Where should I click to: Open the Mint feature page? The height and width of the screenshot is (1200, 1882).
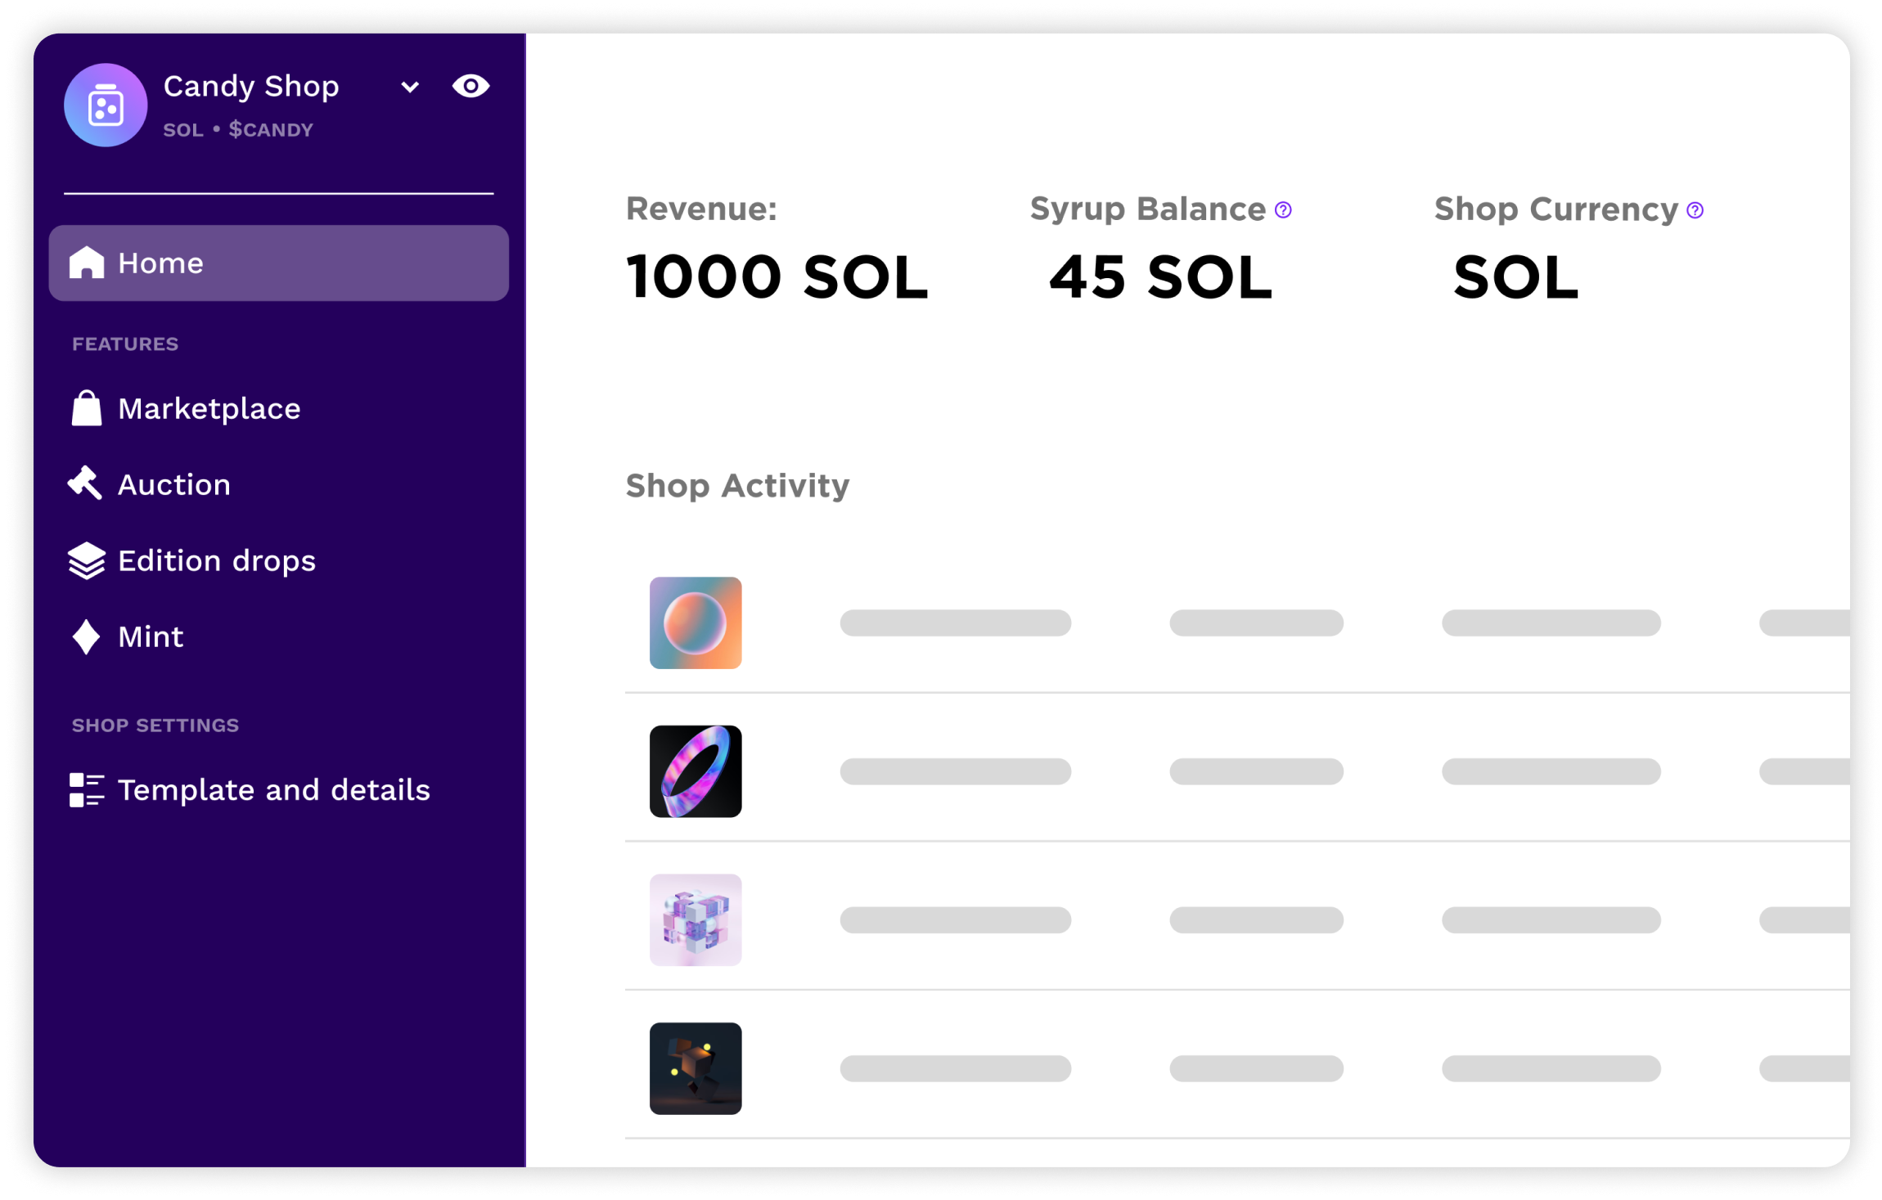pos(151,637)
